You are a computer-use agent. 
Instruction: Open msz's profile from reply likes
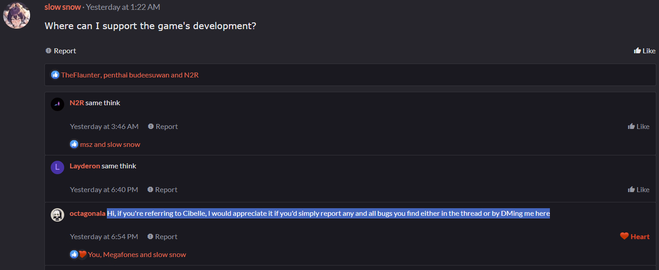click(x=86, y=145)
